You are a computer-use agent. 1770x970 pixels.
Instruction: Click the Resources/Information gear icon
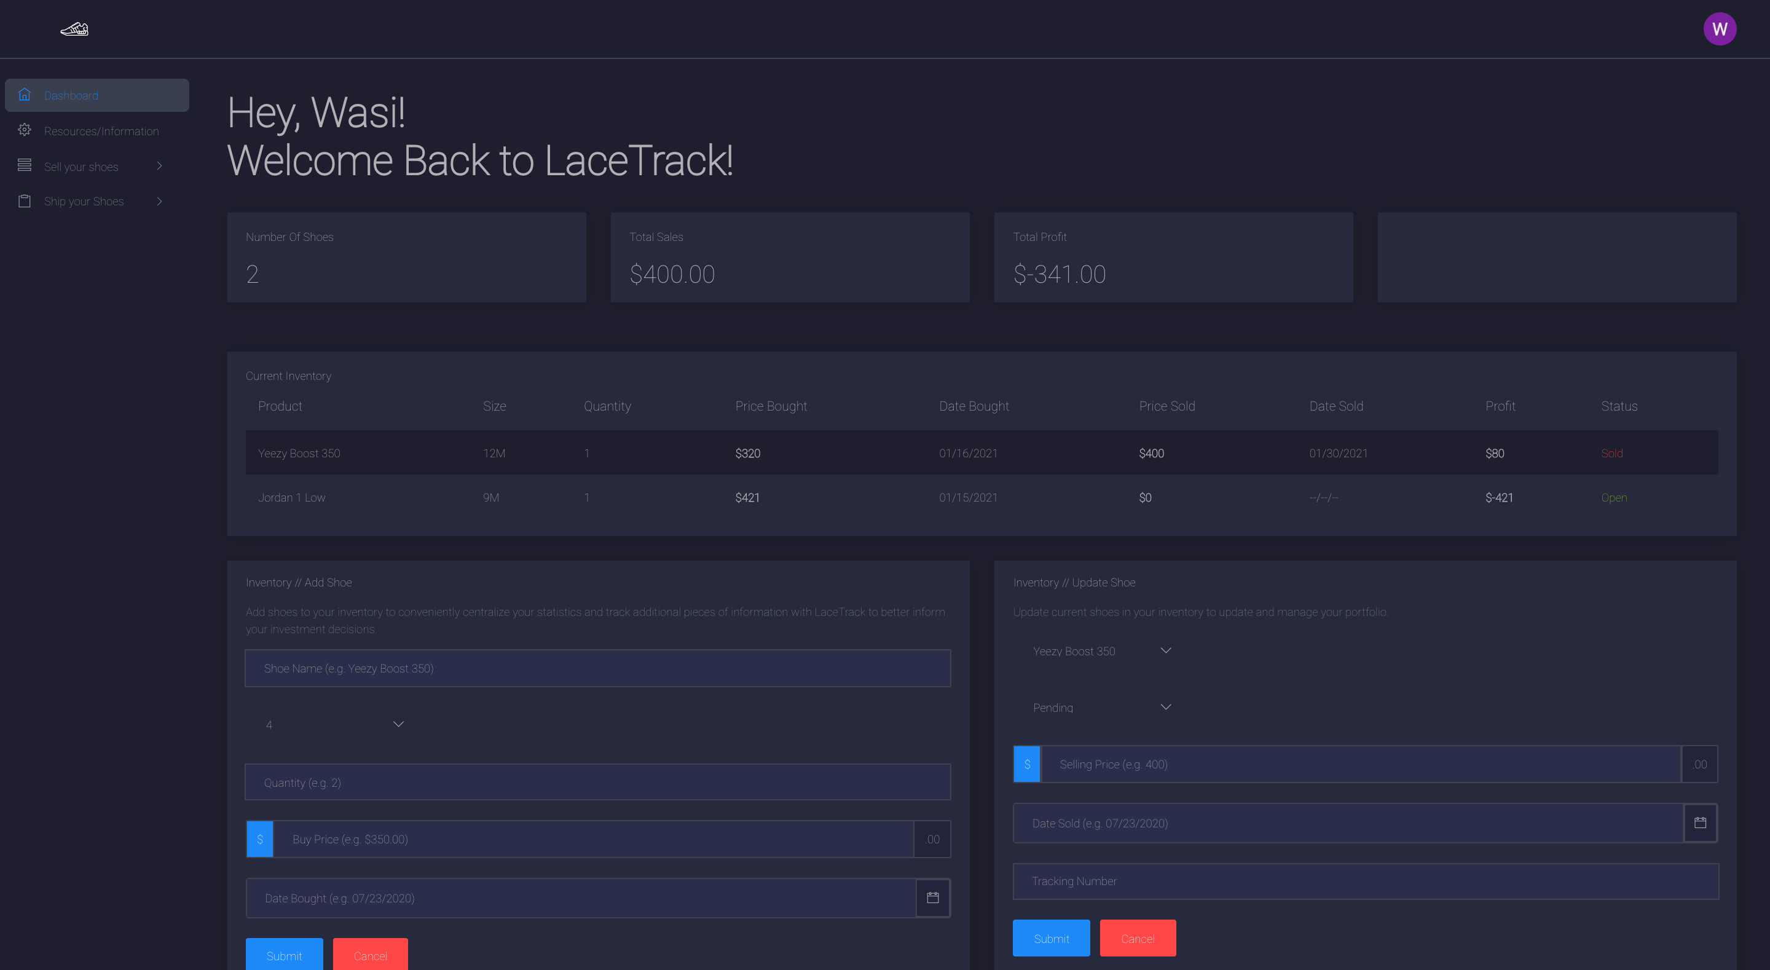25,130
